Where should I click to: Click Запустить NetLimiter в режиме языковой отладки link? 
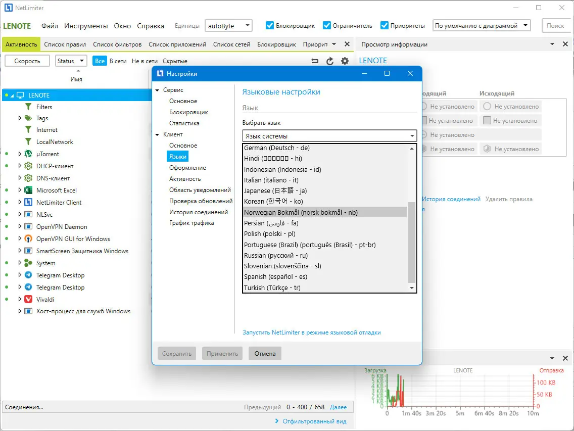click(x=312, y=332)
